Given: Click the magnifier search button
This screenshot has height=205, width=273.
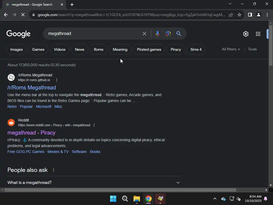Looking at the screenshot, I should [x=179, y=33].
